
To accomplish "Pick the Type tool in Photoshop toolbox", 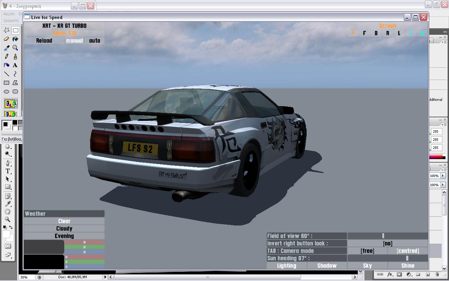I will click(x=8, y=171).
